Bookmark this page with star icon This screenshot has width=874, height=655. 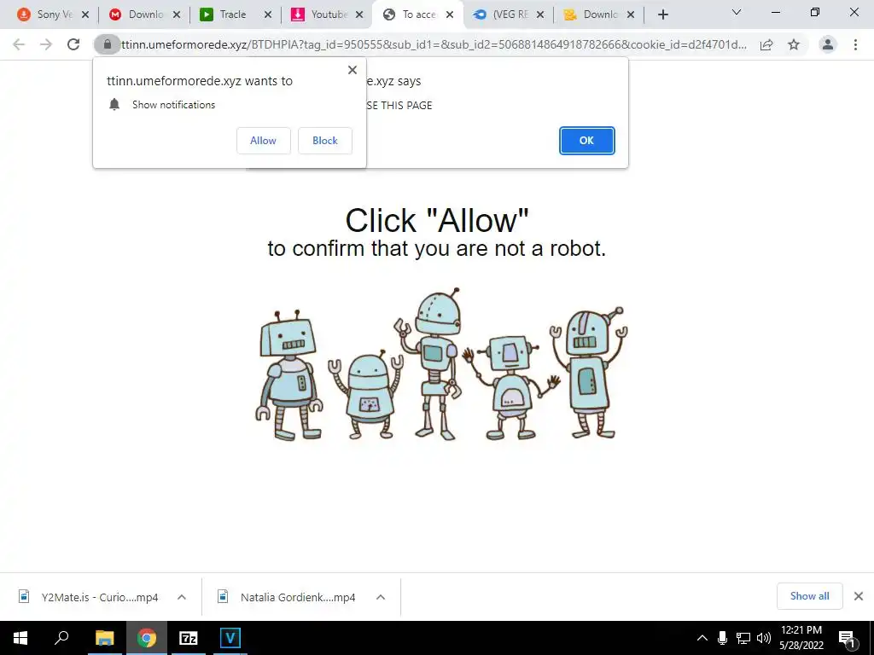click(x=794, y=44)
